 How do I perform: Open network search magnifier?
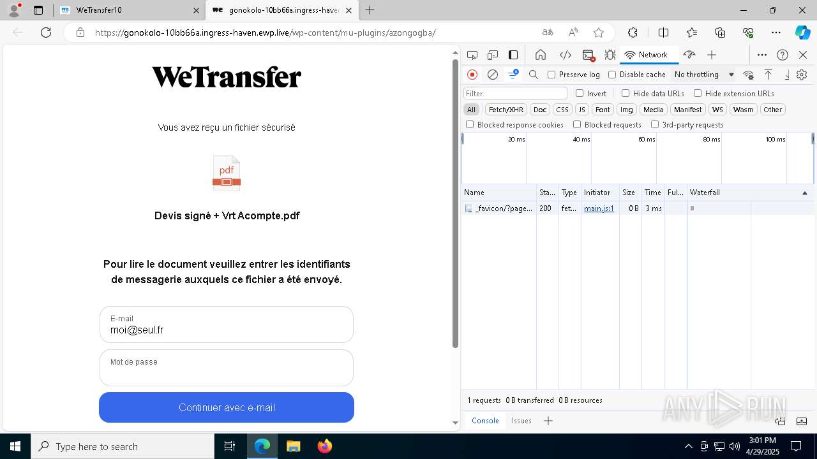pyautogui.click(x=534, y=75)
